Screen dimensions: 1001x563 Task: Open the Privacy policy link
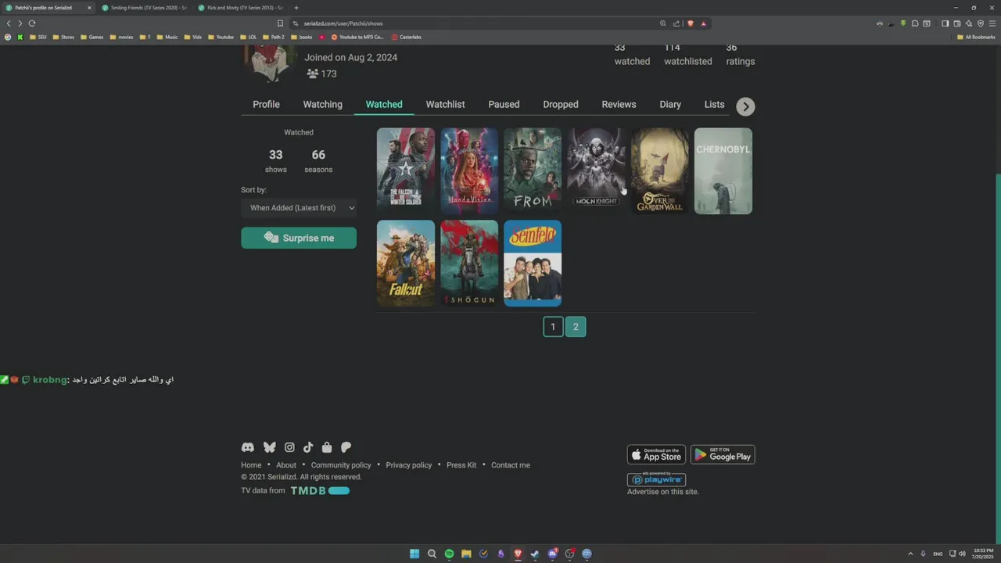[409, 465]
